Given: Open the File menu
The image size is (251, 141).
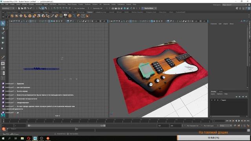Looking at the screenshot, I should [x=2, y=4].
